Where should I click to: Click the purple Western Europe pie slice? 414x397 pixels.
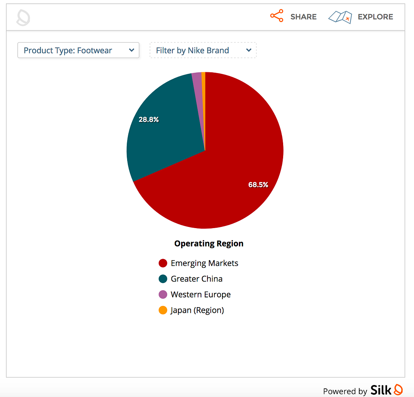[x=198, y=92]
